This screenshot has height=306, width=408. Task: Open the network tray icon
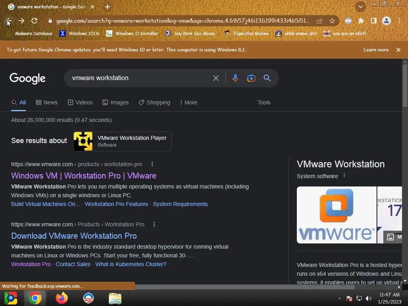click(x=359, y=298)
